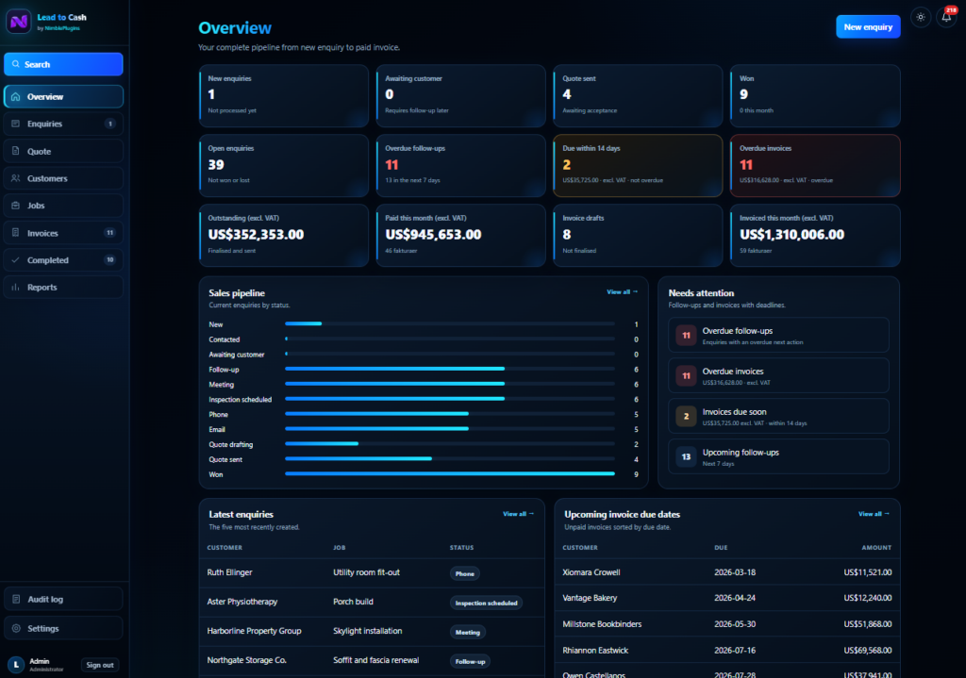Click the Ruth Ellinger enquiry row
Viewport: 966px width, 678px height.
(x=372, y=572)
